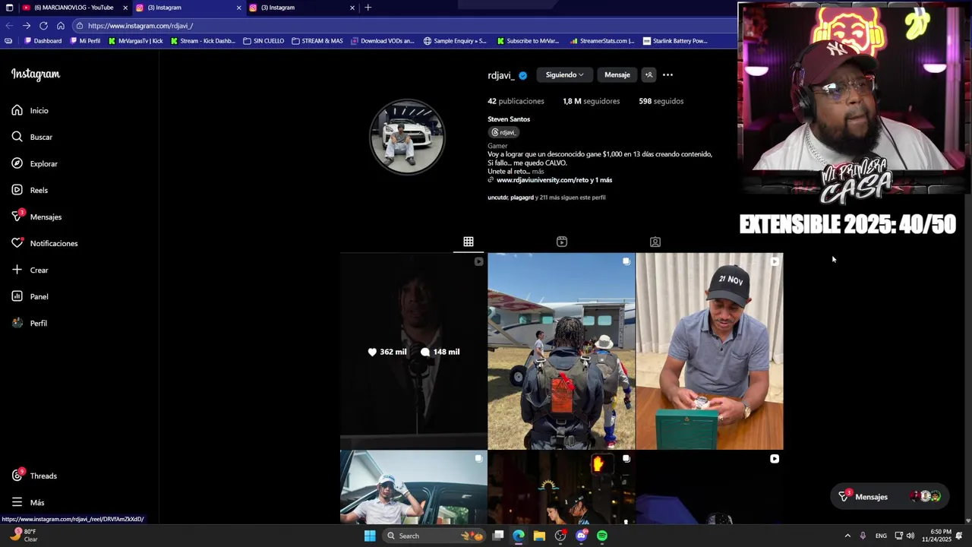The width and height of the screenshot is (972, 547).
Task: Switch to last Instagram browser tab
Action: click(x=304, y=8)
